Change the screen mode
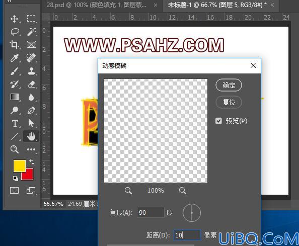Screen dimensions: 299x246 click(x=31, y=190)
